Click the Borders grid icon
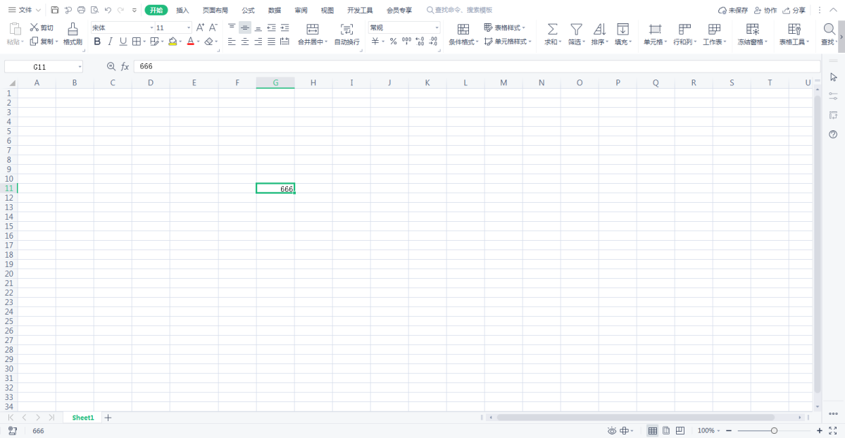Viewport: 845px width, 438px height. [x=137, y=42]
